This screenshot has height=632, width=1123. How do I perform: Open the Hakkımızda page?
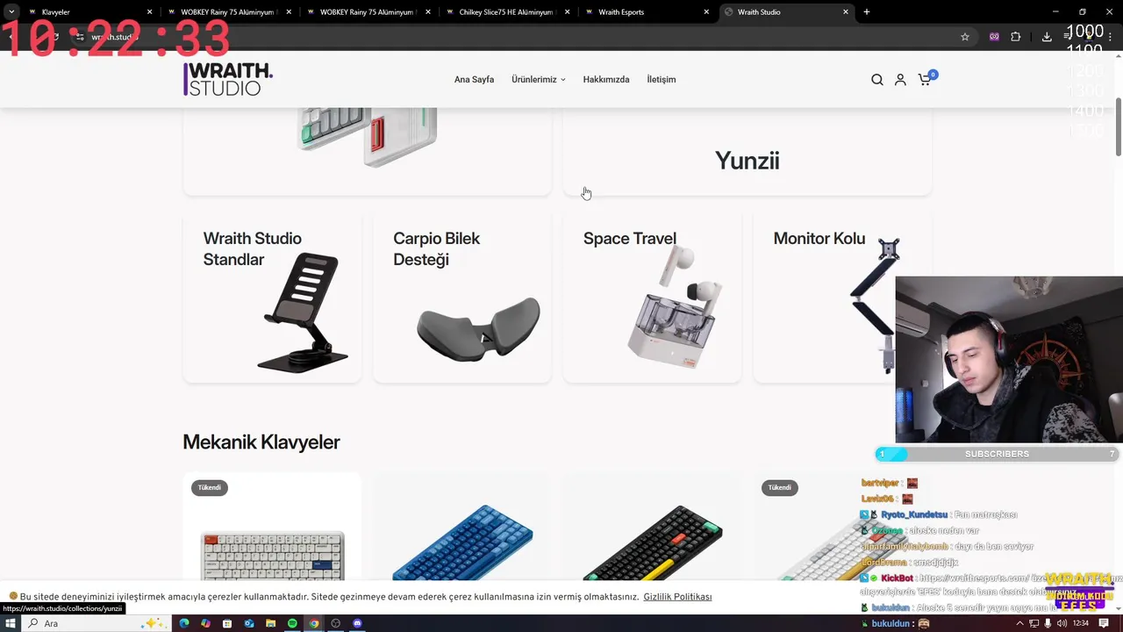[606, 79]
